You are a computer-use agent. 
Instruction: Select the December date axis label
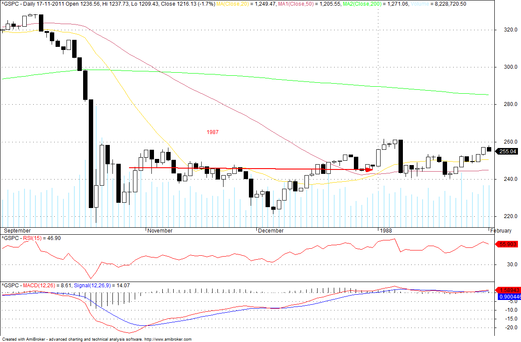click(271, 230)
